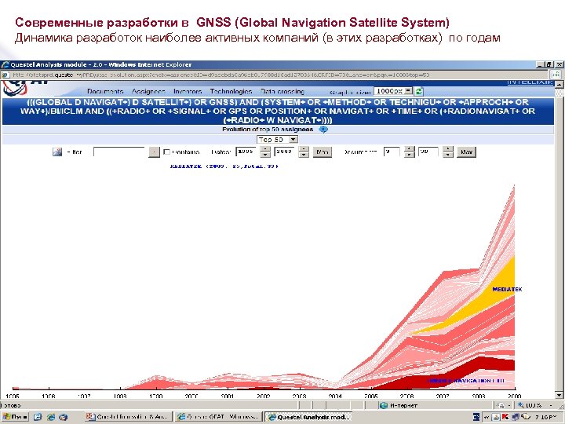
Task: Click the export image icon left of Filter
Action: coord(57,152)
